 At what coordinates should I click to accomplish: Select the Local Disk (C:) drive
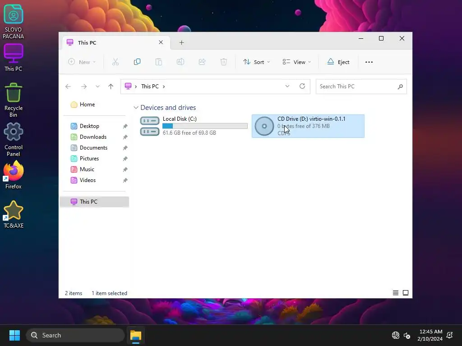(x=194, y=126)
